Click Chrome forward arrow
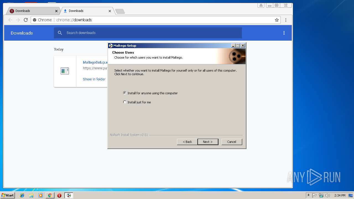Image resolution: width=354 pixels, height=199 pixels. point(18,20)
